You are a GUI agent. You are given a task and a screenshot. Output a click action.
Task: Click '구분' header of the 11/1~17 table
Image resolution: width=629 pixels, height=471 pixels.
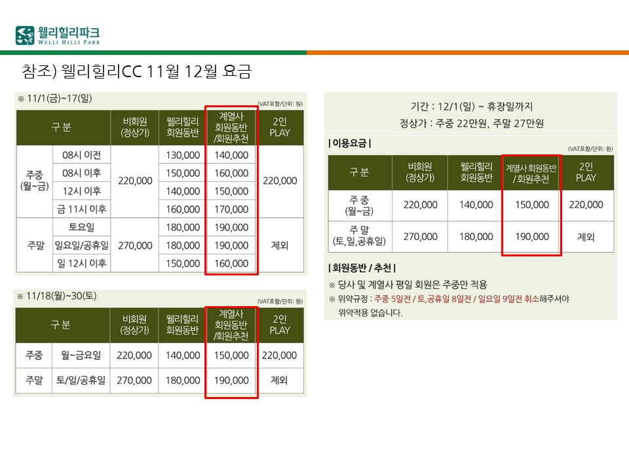[x=62, y=128]
